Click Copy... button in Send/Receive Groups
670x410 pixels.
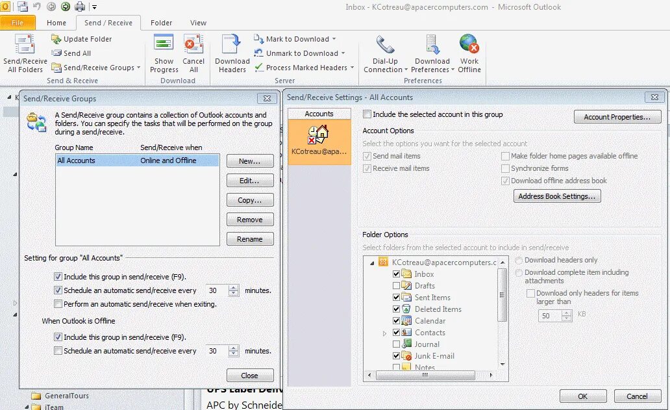[x=250, y=200]
